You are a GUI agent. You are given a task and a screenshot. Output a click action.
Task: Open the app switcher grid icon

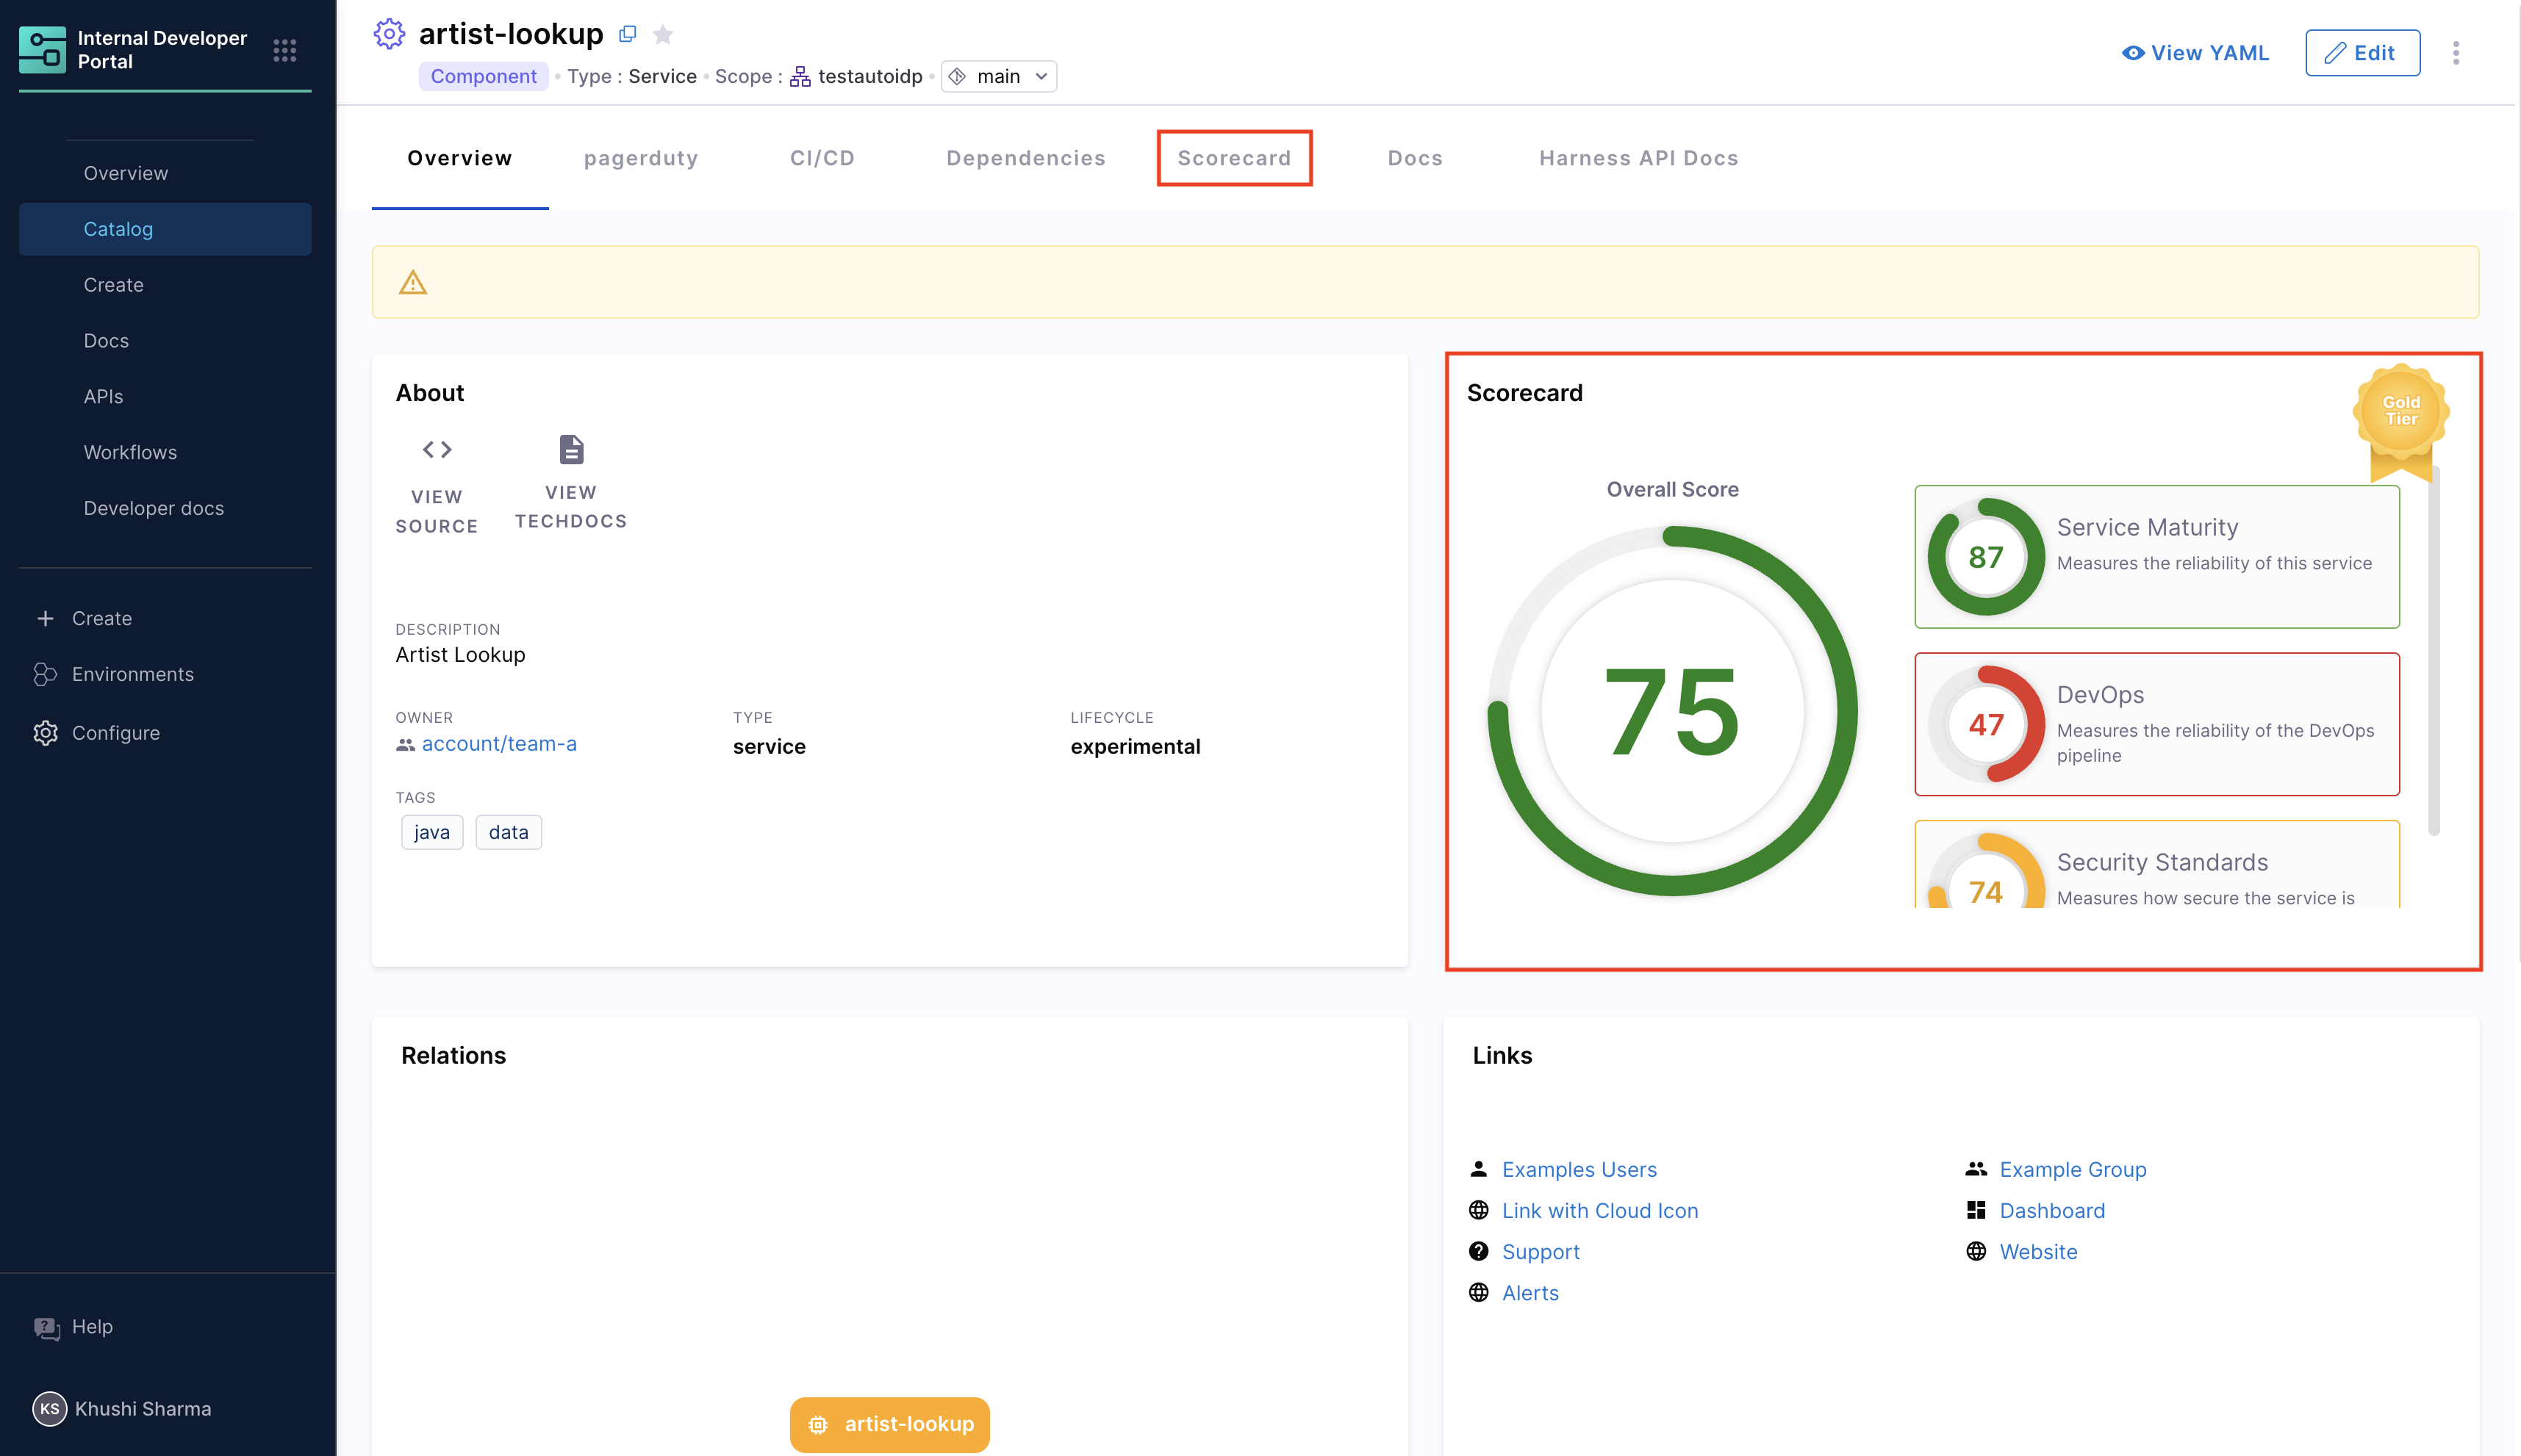pos(284,50)
